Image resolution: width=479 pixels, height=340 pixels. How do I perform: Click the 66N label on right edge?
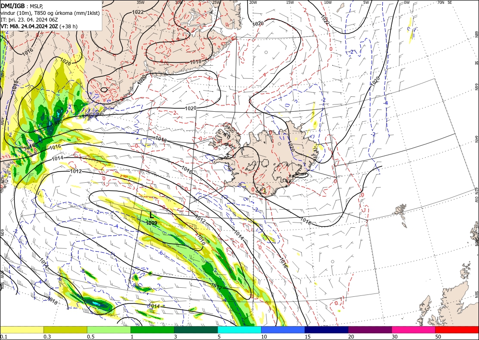point(477,87)
